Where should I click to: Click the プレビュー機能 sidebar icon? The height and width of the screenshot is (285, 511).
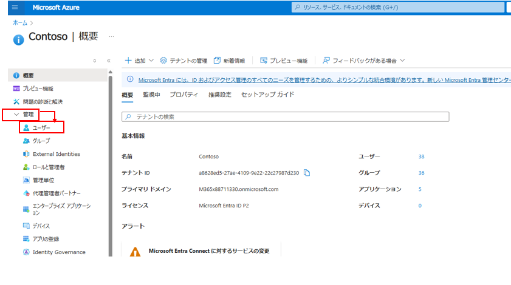pos(16,89)
